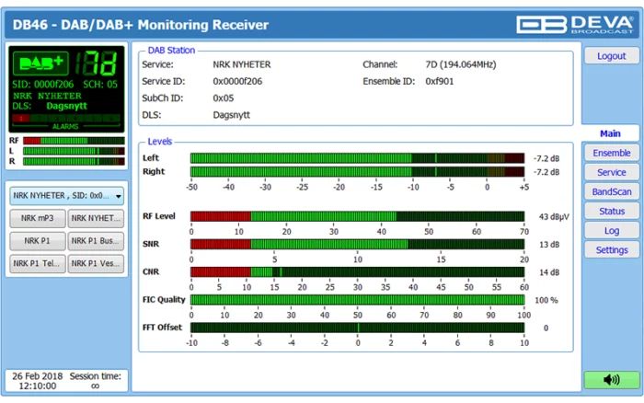Screen dimensions: 644x403
Task: Toggle audio with the green speaker button
Action: click(x=612, y=379)
